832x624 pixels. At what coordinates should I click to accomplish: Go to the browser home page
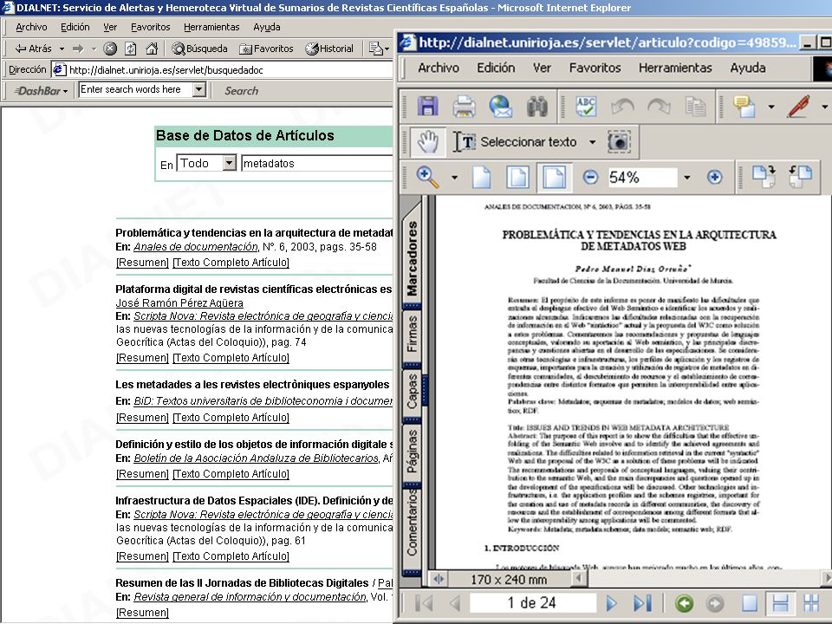tap(152, 49)
